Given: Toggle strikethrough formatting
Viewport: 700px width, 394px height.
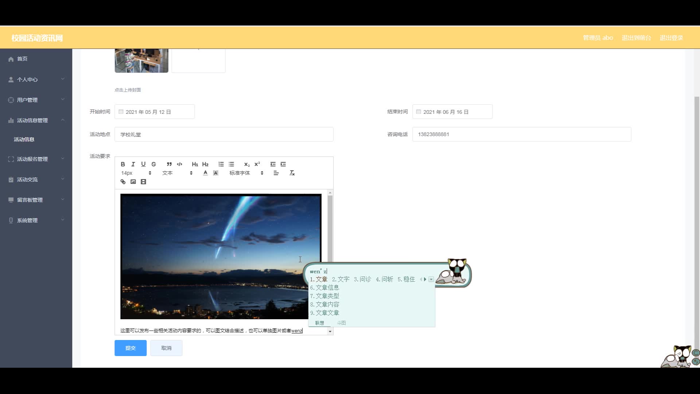Looking at the screenshot, I should pyautogui.click(x=153, y=164).
